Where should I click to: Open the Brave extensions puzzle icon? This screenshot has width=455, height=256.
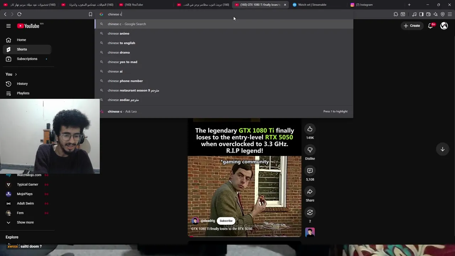pos(396,14)
